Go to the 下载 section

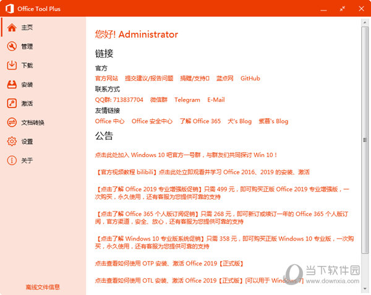(x=43, y=66)
